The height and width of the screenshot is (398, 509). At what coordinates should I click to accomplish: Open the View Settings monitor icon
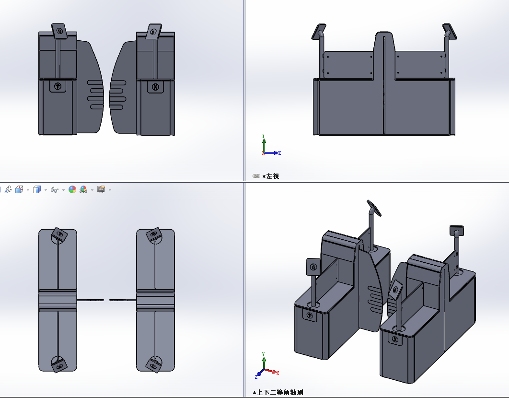[x=101, y=189]
